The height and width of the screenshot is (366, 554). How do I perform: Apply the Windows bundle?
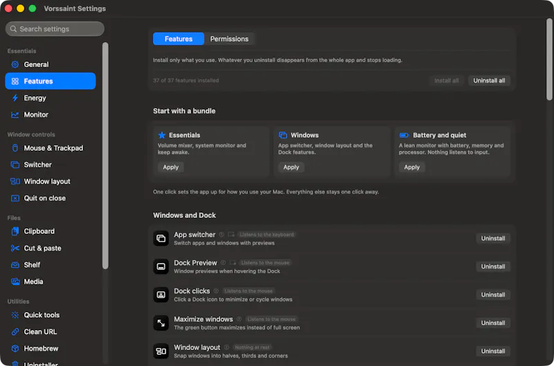[291, 167]
